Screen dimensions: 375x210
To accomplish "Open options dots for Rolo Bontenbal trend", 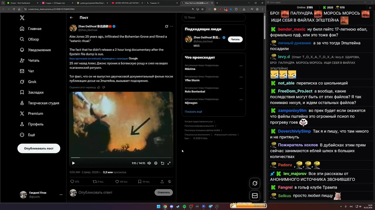I will point(241,88).
